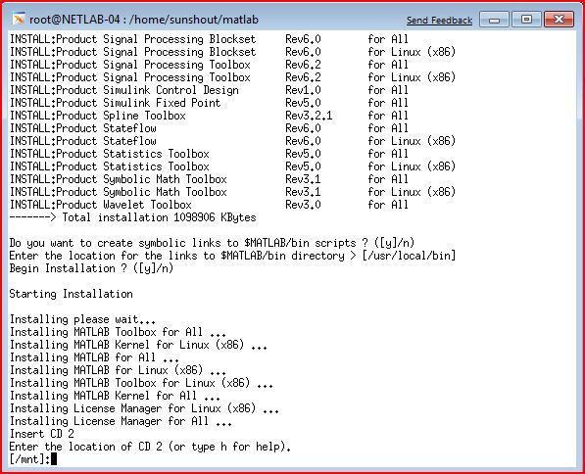Click 'Signal Processing Blockset' for All line
The width and height of the screenshot is (585, 474).
tap(209, 39)
